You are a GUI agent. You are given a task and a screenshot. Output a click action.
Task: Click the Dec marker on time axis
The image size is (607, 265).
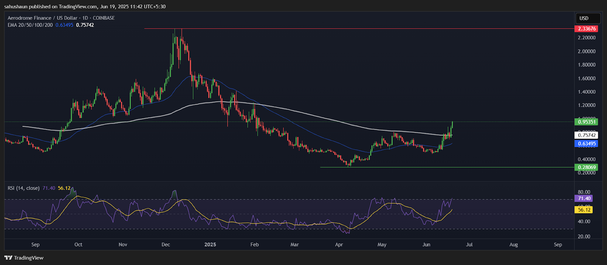(166, 245)
